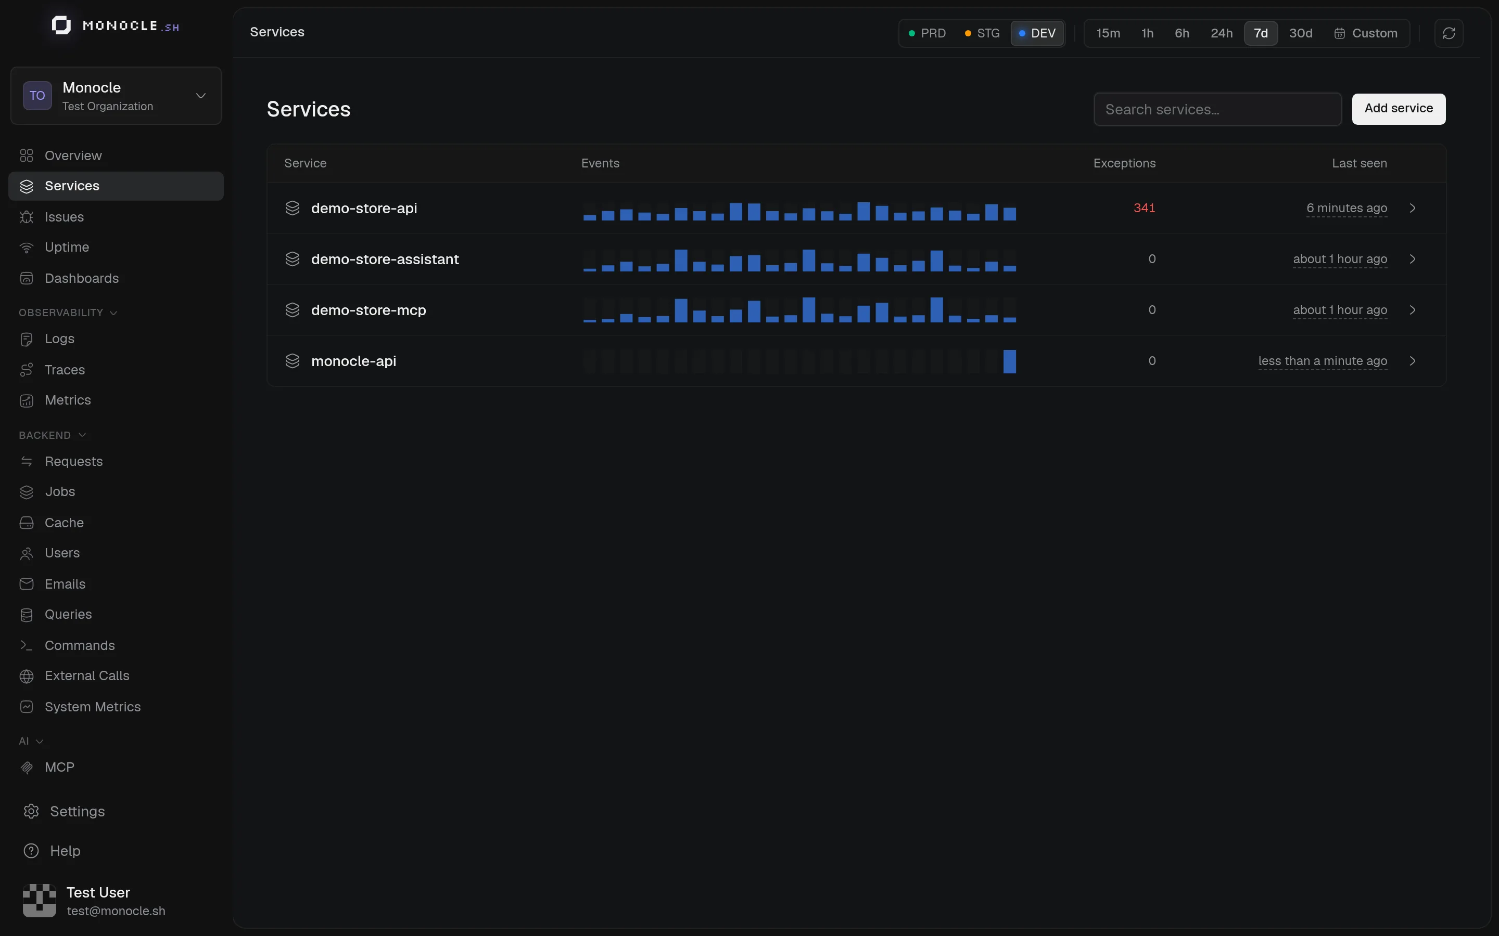Click the wifi icon beside Uptime
Viewport: 1499px width, 936px height.
pyautogui.click(x=27, y=248)
